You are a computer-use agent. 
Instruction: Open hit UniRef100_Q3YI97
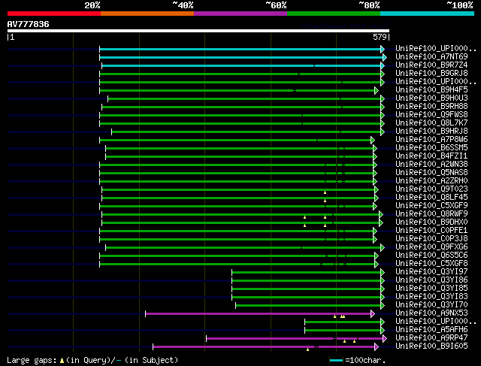point(431,272)
